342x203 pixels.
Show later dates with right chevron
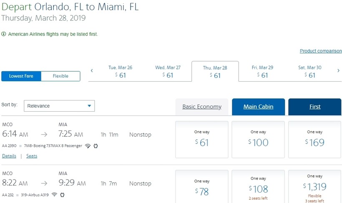[x=338, y=71]
